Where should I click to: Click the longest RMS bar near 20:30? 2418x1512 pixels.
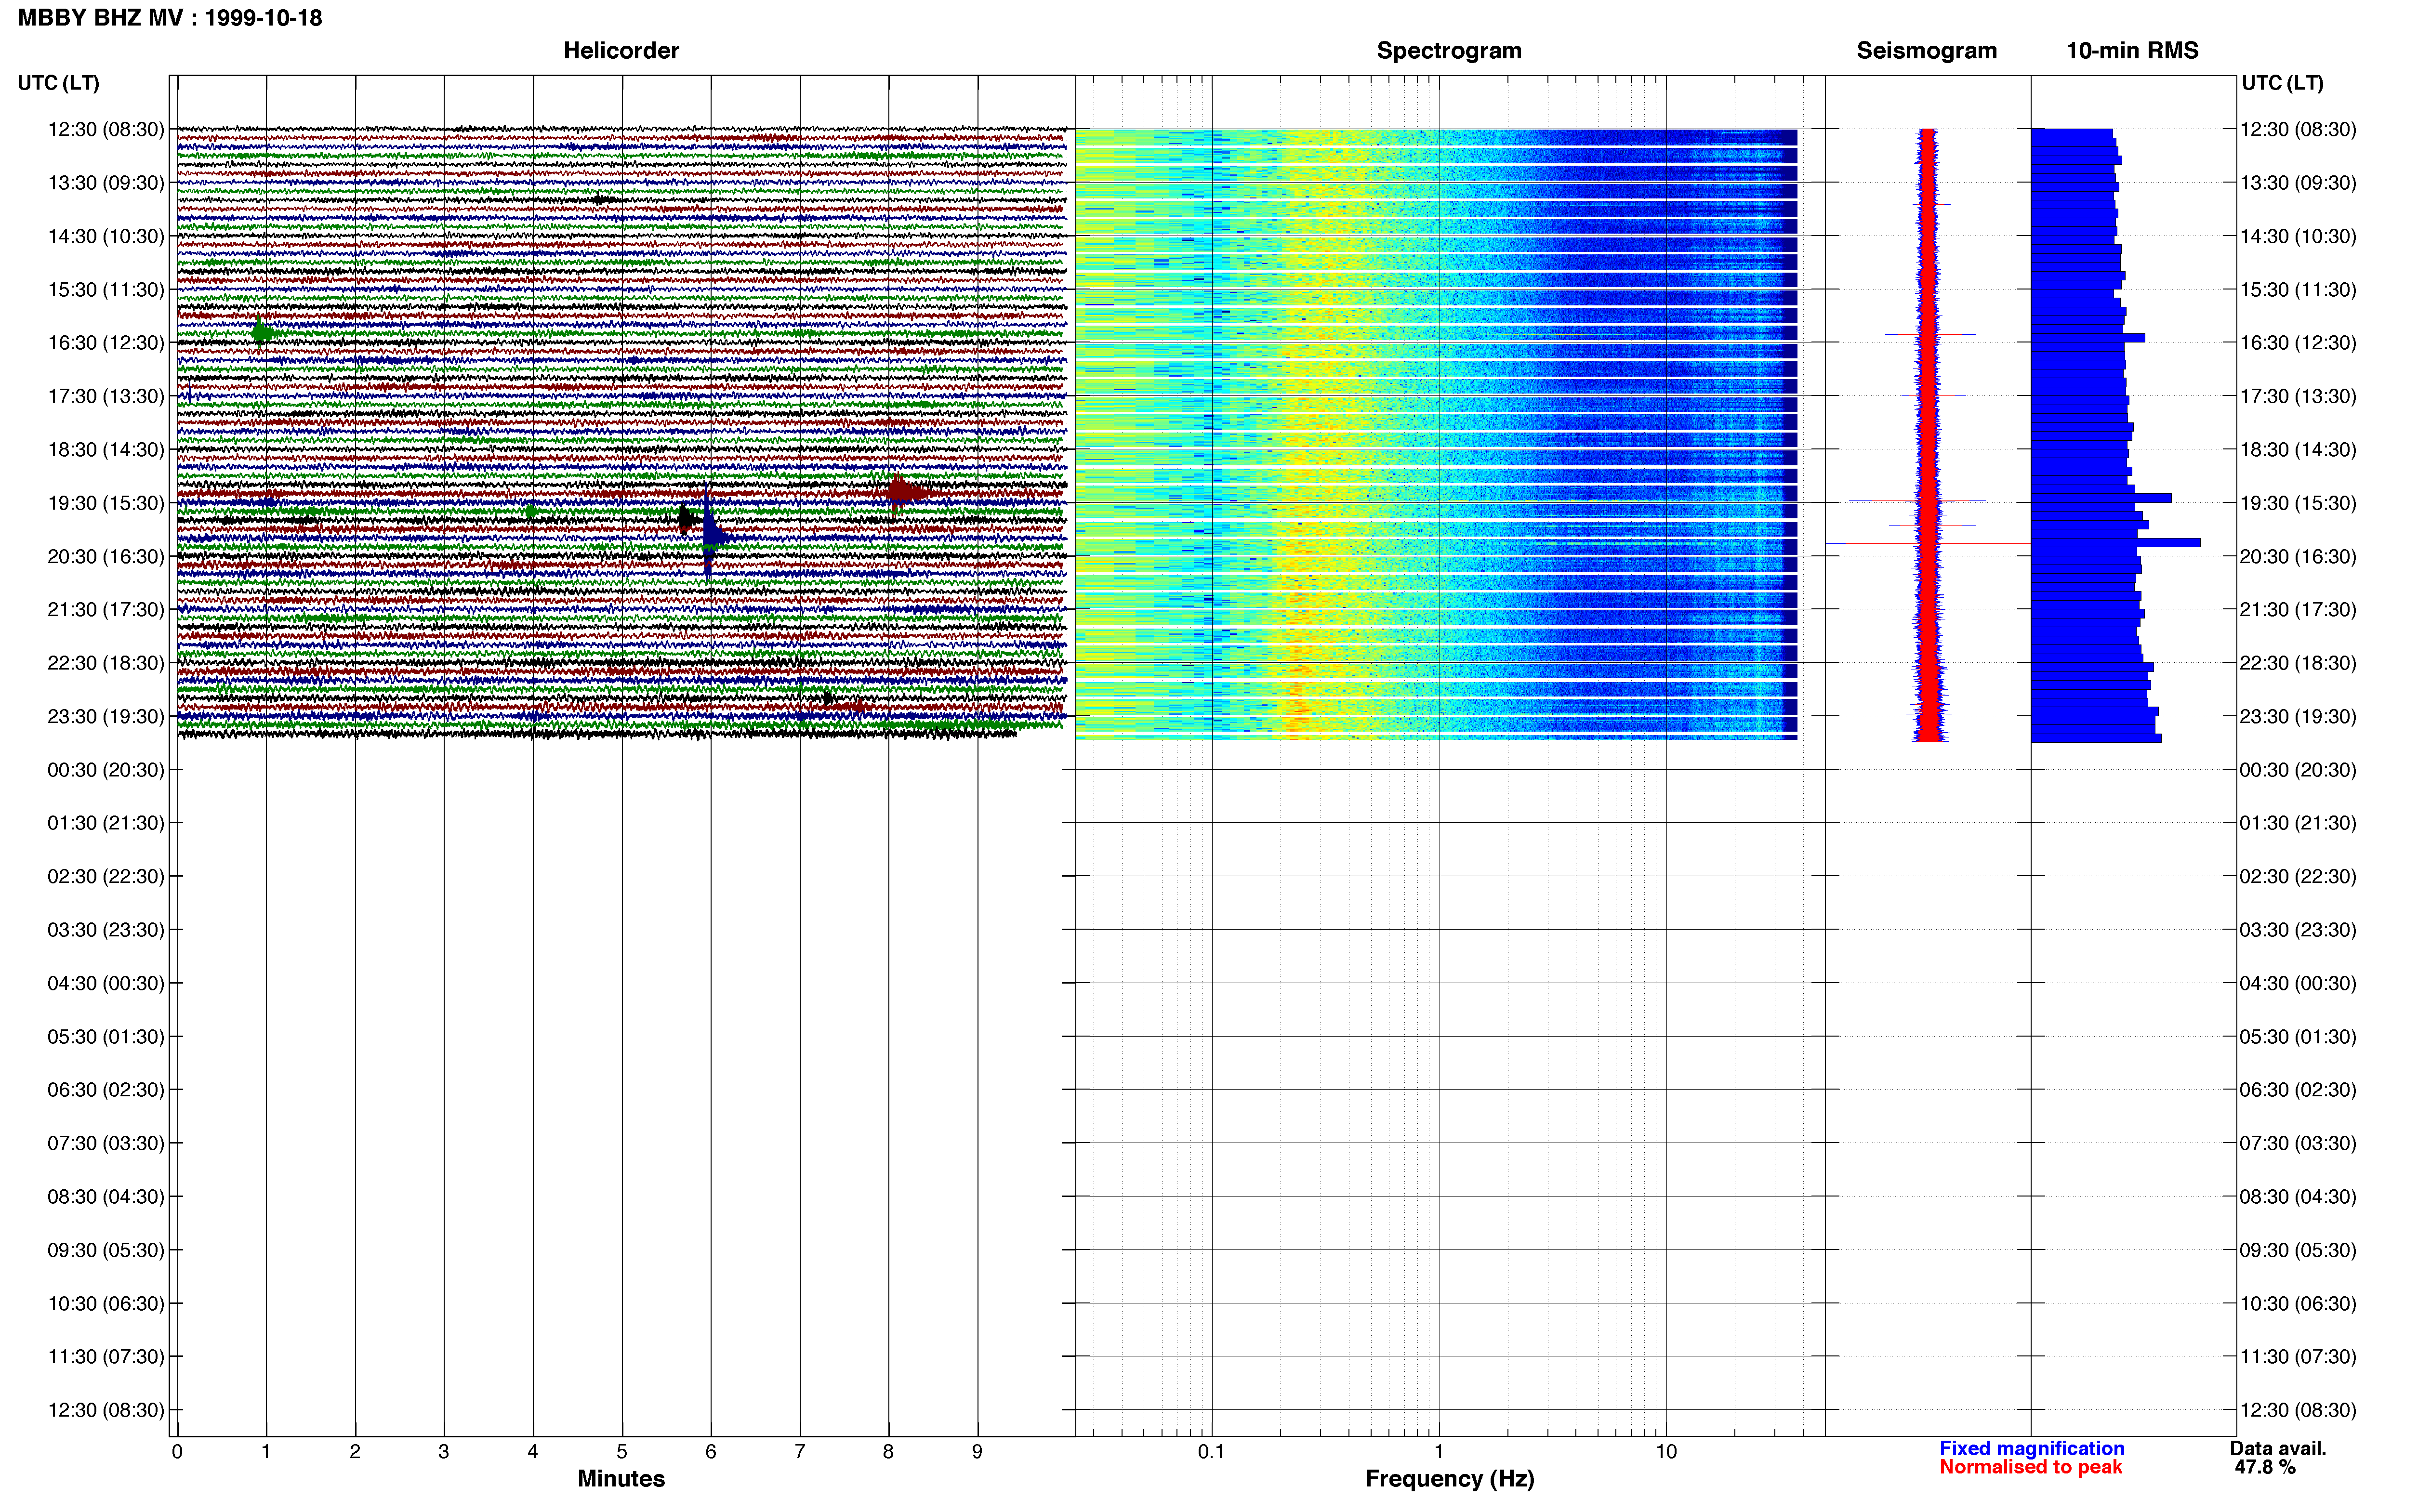coord(2115,542)
